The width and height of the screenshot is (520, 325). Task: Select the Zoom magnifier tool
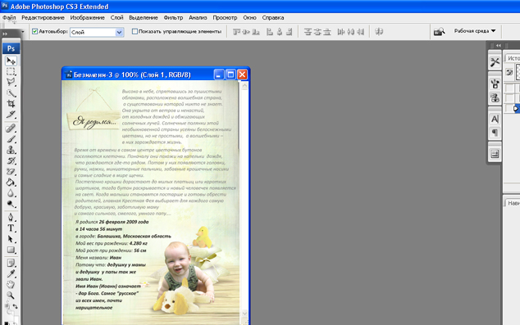(x=11, y=296)
